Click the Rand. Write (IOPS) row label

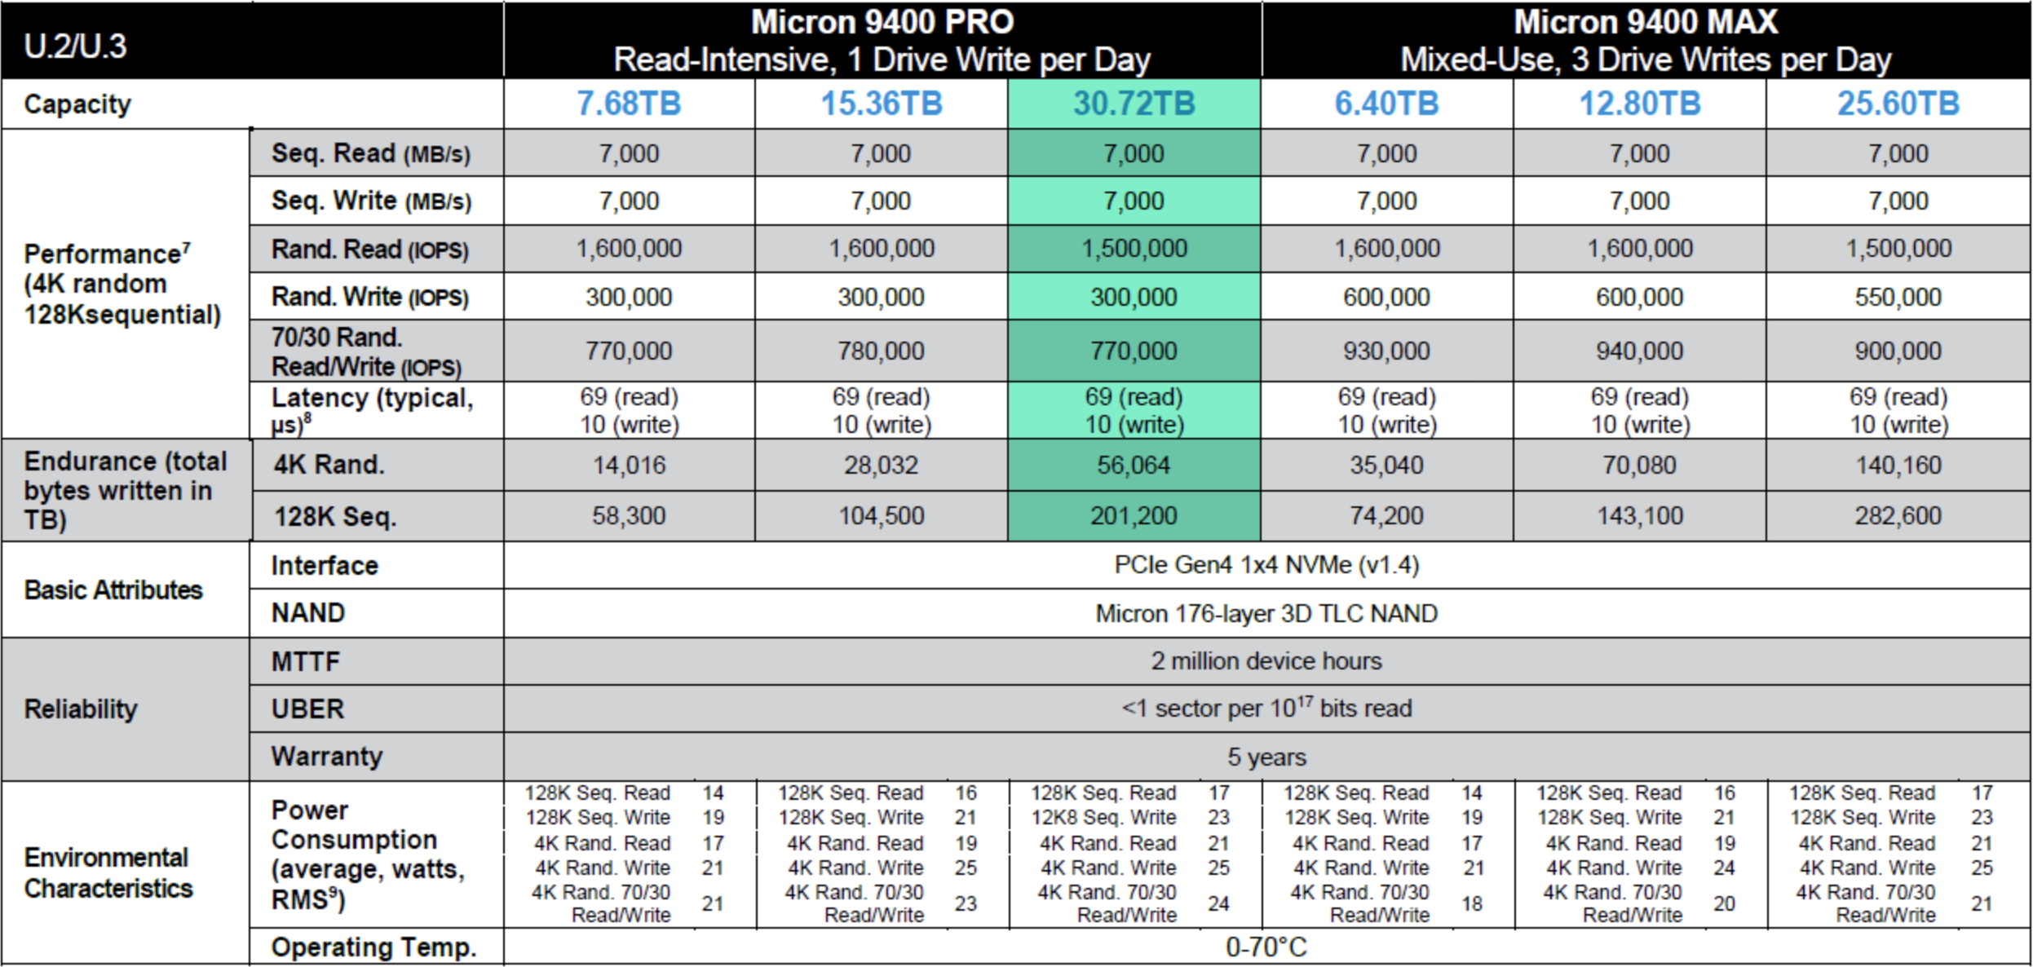(x=369, y=297)
